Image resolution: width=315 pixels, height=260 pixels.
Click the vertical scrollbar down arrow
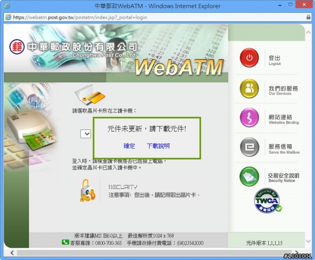(x=309, y=241)
